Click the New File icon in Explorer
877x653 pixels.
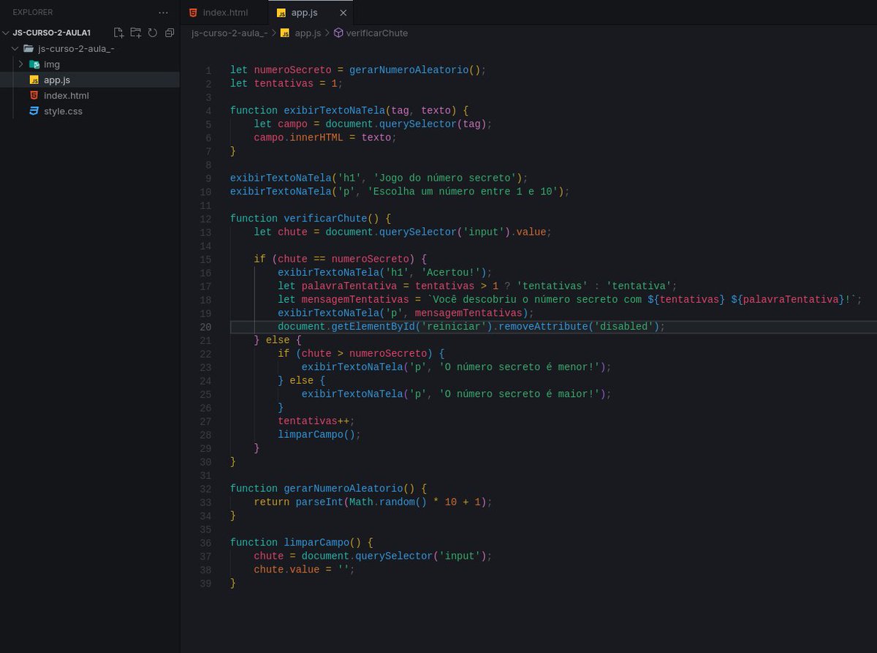[119, 33]
